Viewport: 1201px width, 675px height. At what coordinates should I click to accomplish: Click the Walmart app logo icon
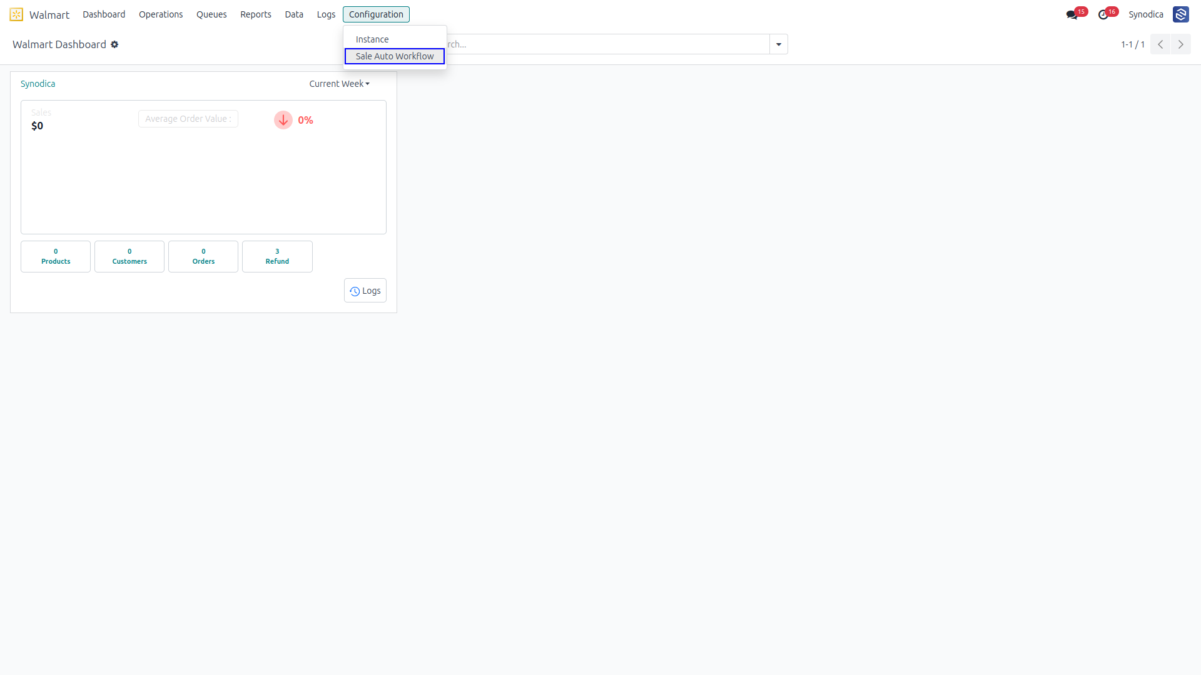(16, 14)
